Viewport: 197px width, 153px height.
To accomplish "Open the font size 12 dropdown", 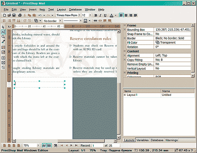I will [x=90, y=15].
